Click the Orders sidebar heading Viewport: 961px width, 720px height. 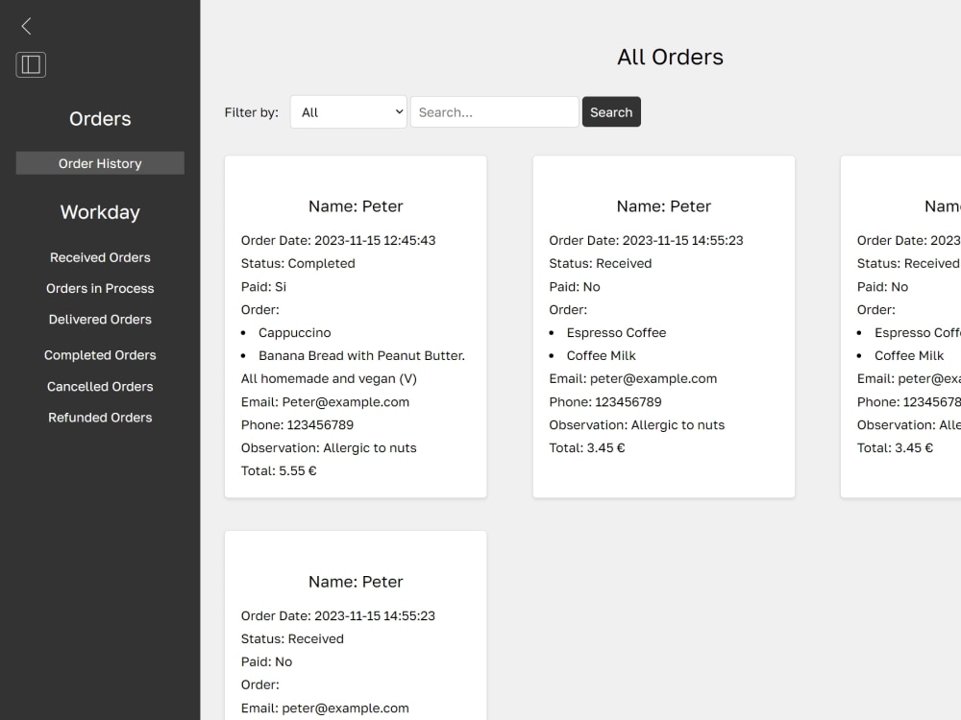[100, 119]
